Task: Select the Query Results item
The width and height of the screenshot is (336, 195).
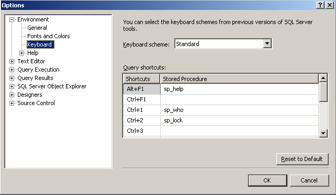Action: click(35, 78)
